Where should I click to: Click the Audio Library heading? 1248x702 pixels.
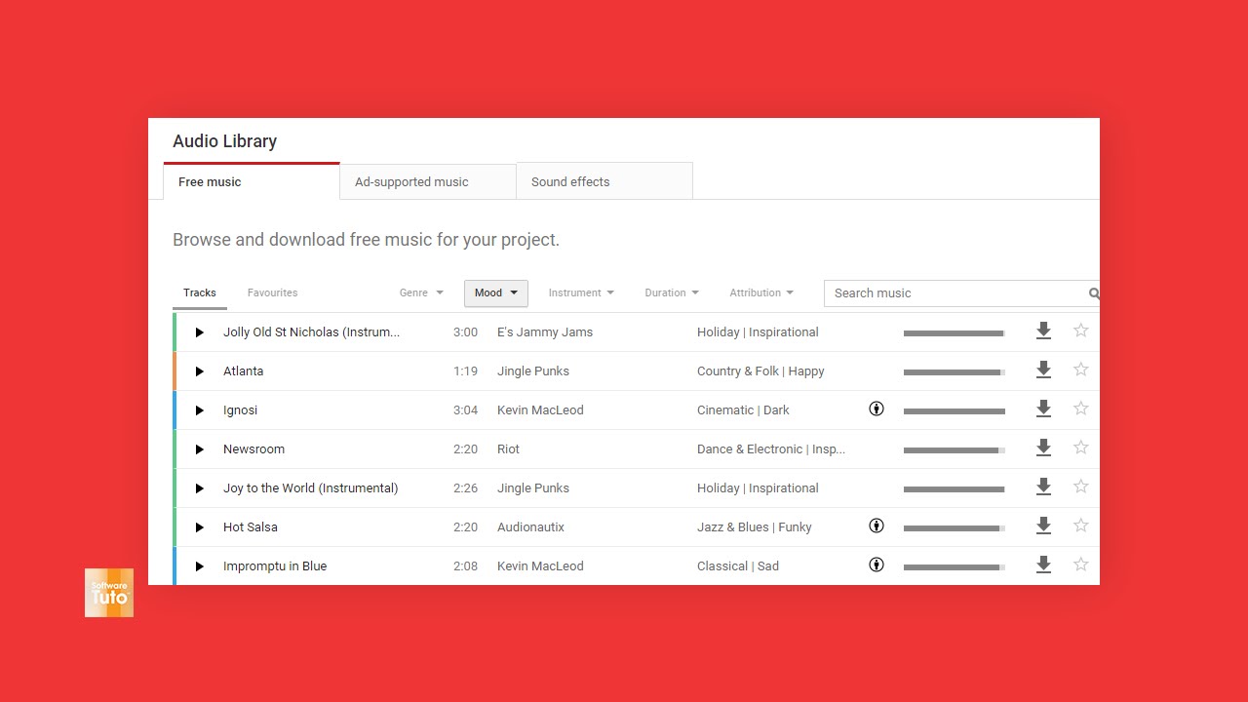pyautogui.click(x=225, y=141)
